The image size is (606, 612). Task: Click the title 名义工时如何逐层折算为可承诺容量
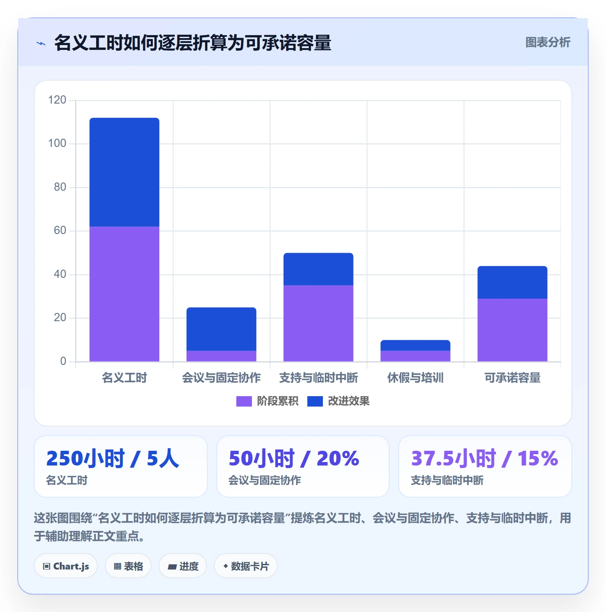(x=193, y=43)
